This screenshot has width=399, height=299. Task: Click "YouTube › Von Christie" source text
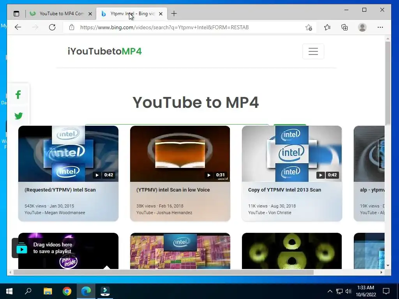click(x=270, y=213)
